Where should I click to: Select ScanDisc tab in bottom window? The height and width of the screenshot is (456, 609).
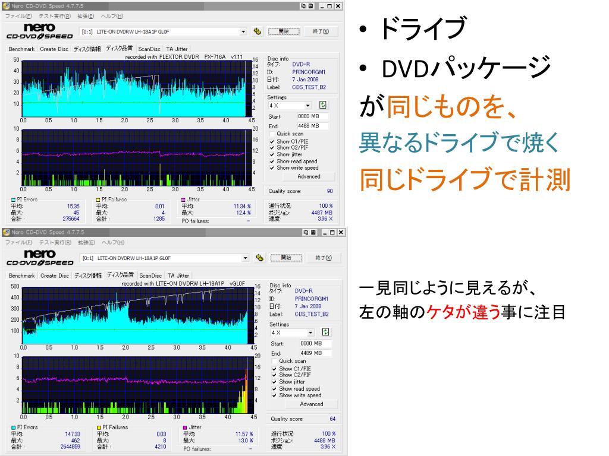tap(150, 275)
